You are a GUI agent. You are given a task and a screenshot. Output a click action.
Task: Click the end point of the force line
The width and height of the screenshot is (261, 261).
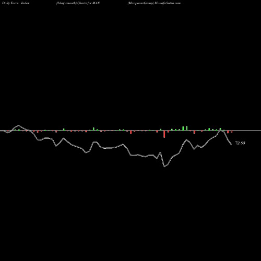231,144
